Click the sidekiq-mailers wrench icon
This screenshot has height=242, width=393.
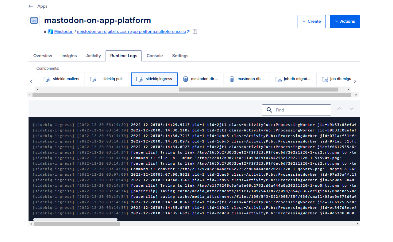[47, 79]
